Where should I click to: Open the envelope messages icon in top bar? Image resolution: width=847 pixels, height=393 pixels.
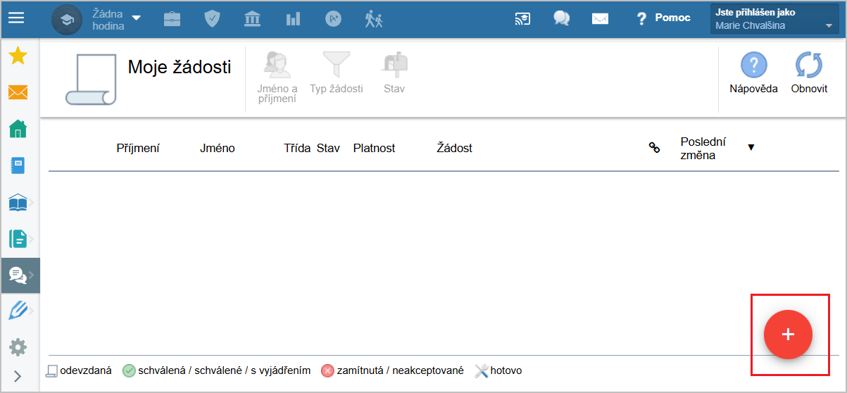(x=600, y=19)
